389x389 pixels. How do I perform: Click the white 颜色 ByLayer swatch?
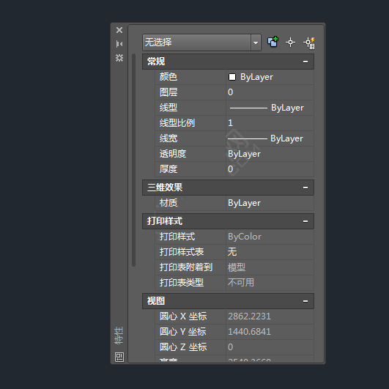click(x=232, y=77)
